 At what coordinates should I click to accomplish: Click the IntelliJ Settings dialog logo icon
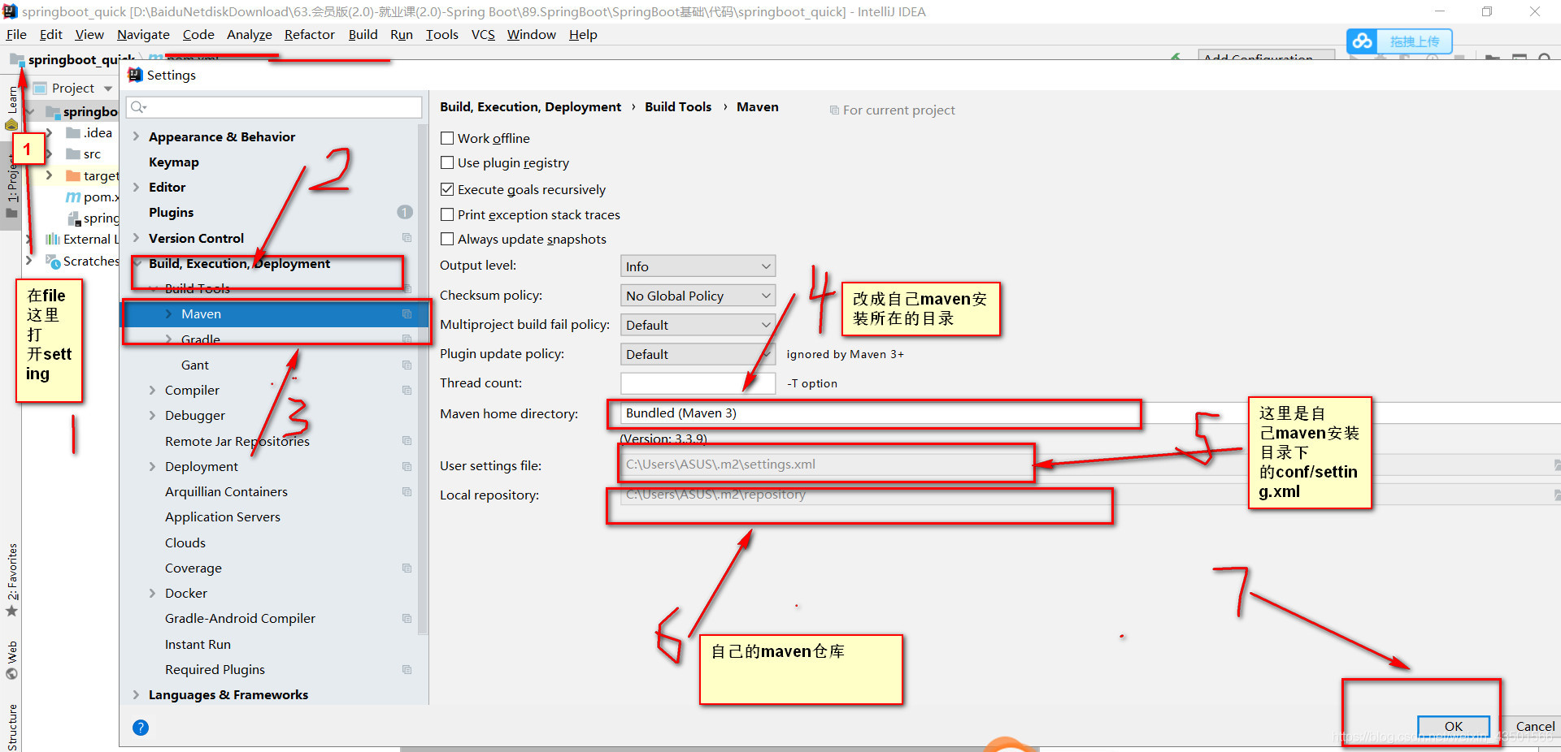pyautogui.click(x=136, y=75)
